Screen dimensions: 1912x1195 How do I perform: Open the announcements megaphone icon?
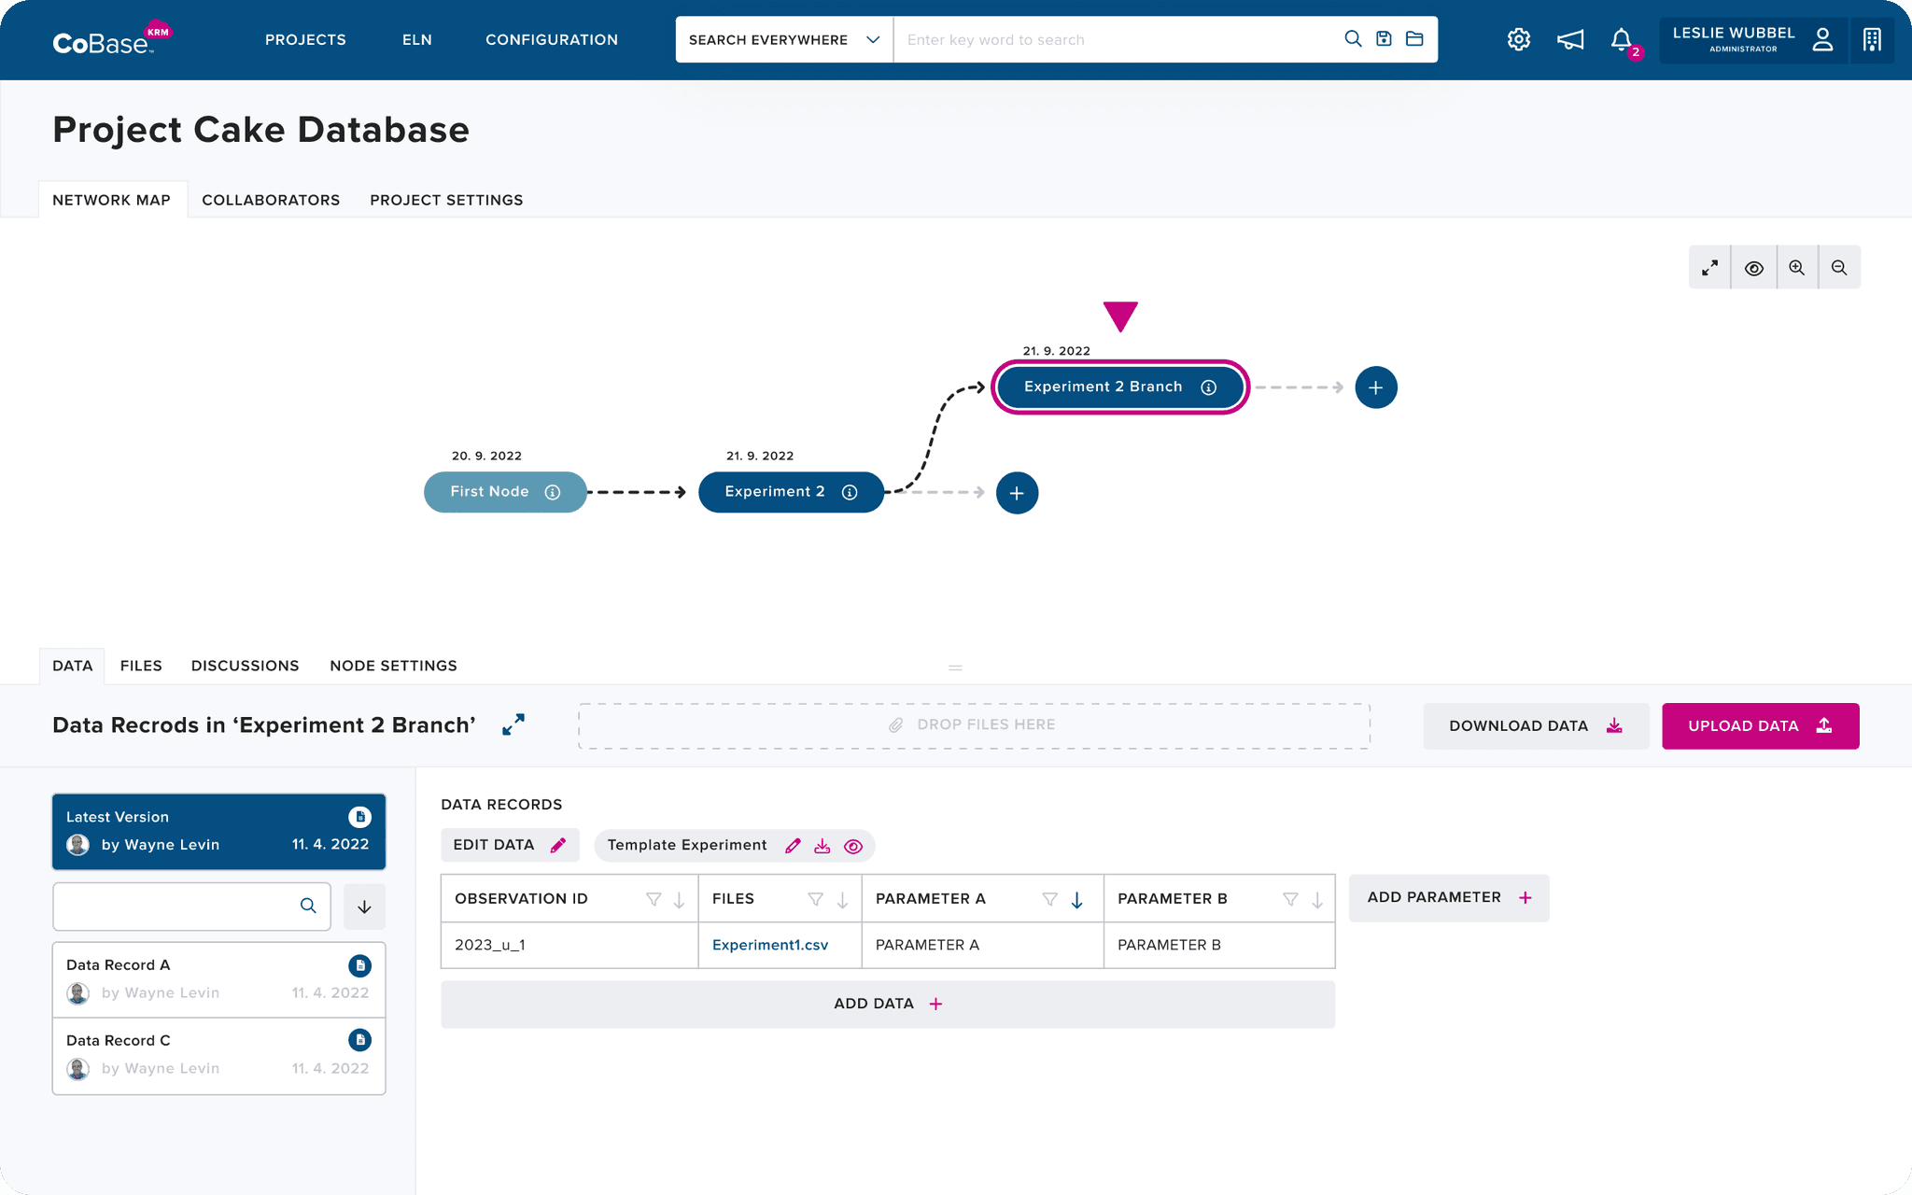click(1570, 39)
